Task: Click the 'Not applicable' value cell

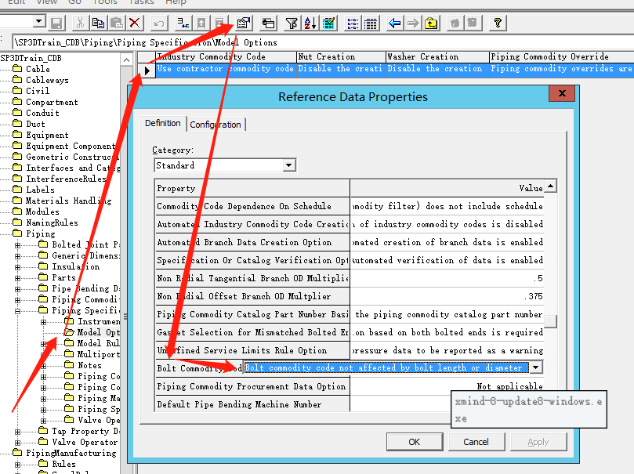Action: pos(447,386)
